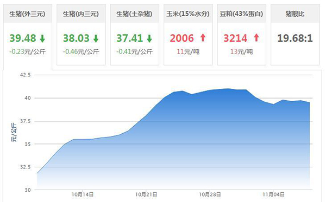Switch to 生猪(内三元) tab
This screenshot has width=326, height=202.
tap(81, 35)
